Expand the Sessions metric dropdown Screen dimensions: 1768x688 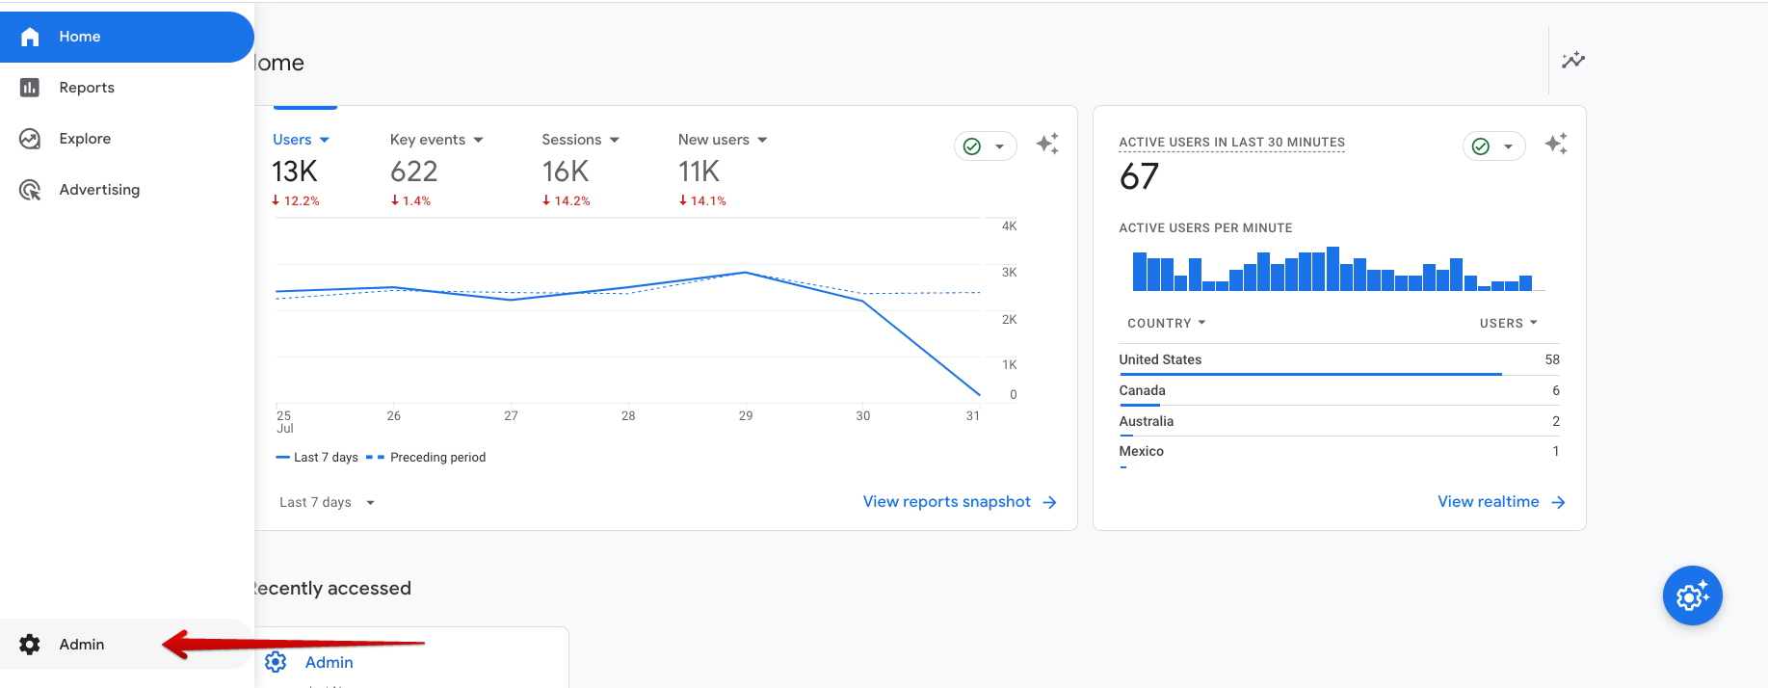(x=580, y=140)
